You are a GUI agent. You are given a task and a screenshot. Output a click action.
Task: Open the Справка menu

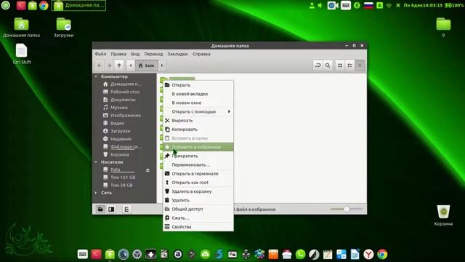tap(201, 54)
